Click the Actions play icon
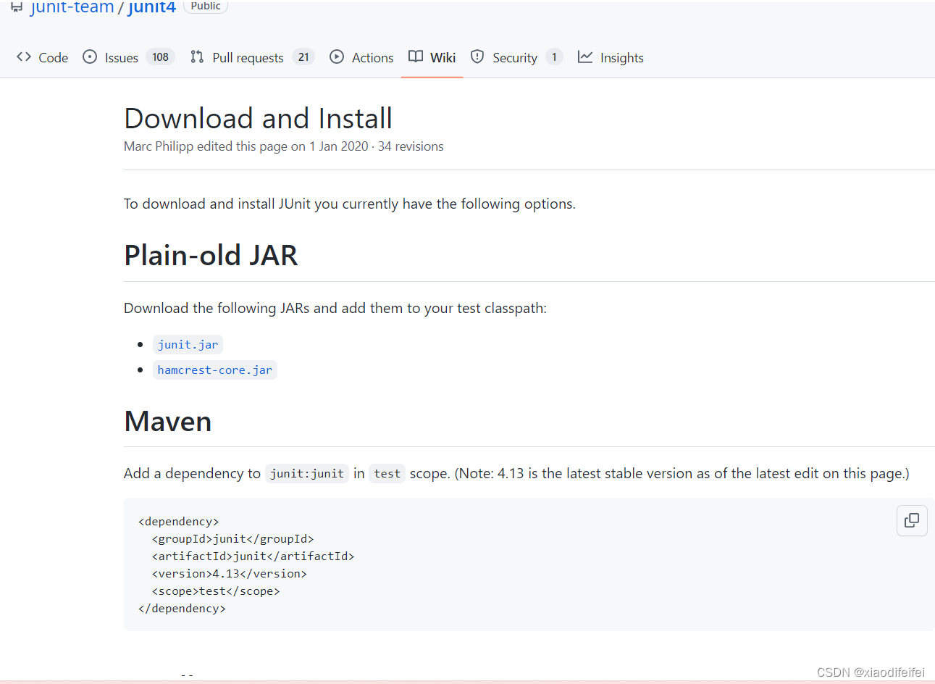The height and width of the screenshot is (684, 935). pyautogui.click(x=337, y=57)
